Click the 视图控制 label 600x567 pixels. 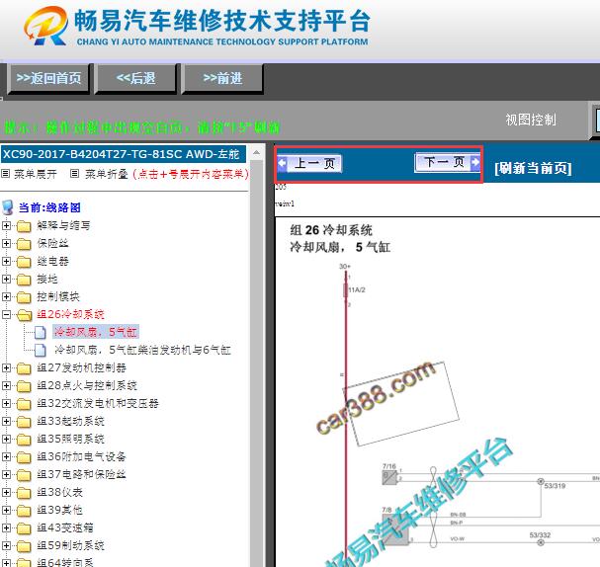(531, 120)
